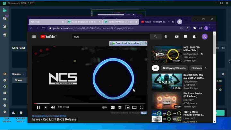Click the Adblock Share button
This screenshot has height=130, width=231.
pyautogui.click(x=144, y=113)
